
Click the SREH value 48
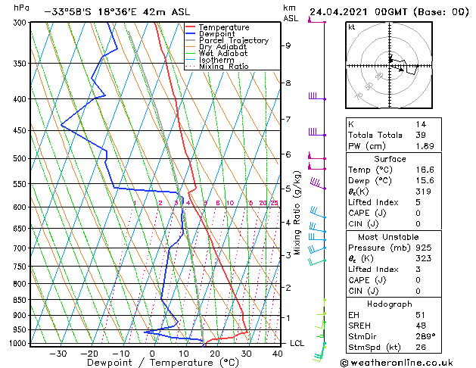tap(421, 326)
